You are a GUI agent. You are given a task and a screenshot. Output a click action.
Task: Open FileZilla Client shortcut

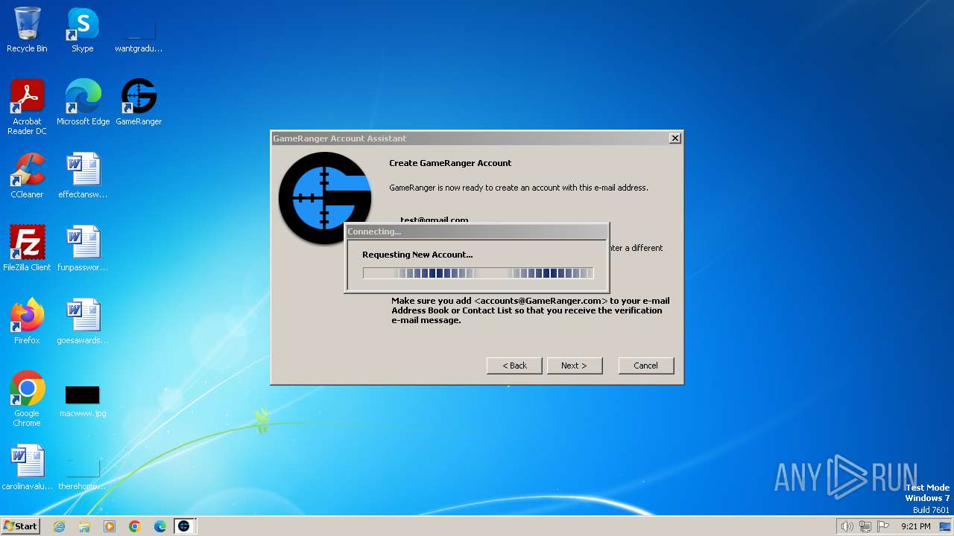27,249
